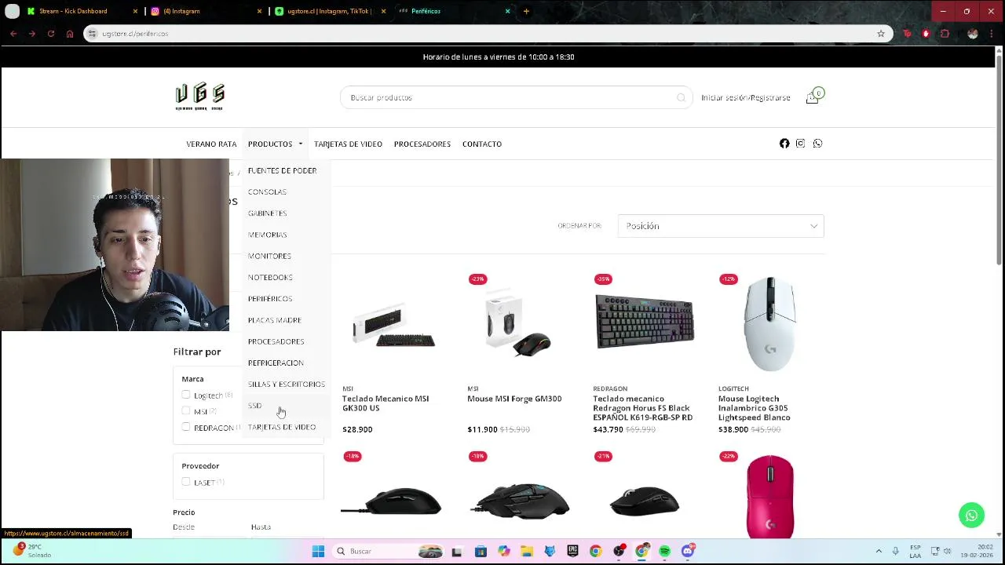Go back with the browser back arrow
The height and width of the screenshot is (565, 1005).
click(13, 34)
